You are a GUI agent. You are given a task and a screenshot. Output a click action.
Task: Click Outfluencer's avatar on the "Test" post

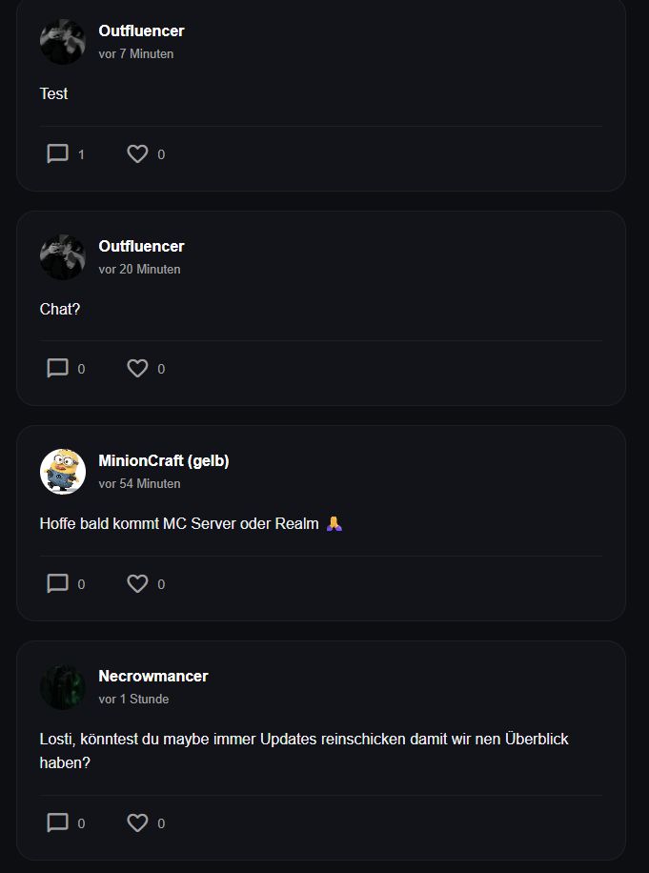63,42
